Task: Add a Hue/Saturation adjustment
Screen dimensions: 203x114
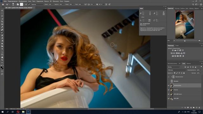Action: 171,53
